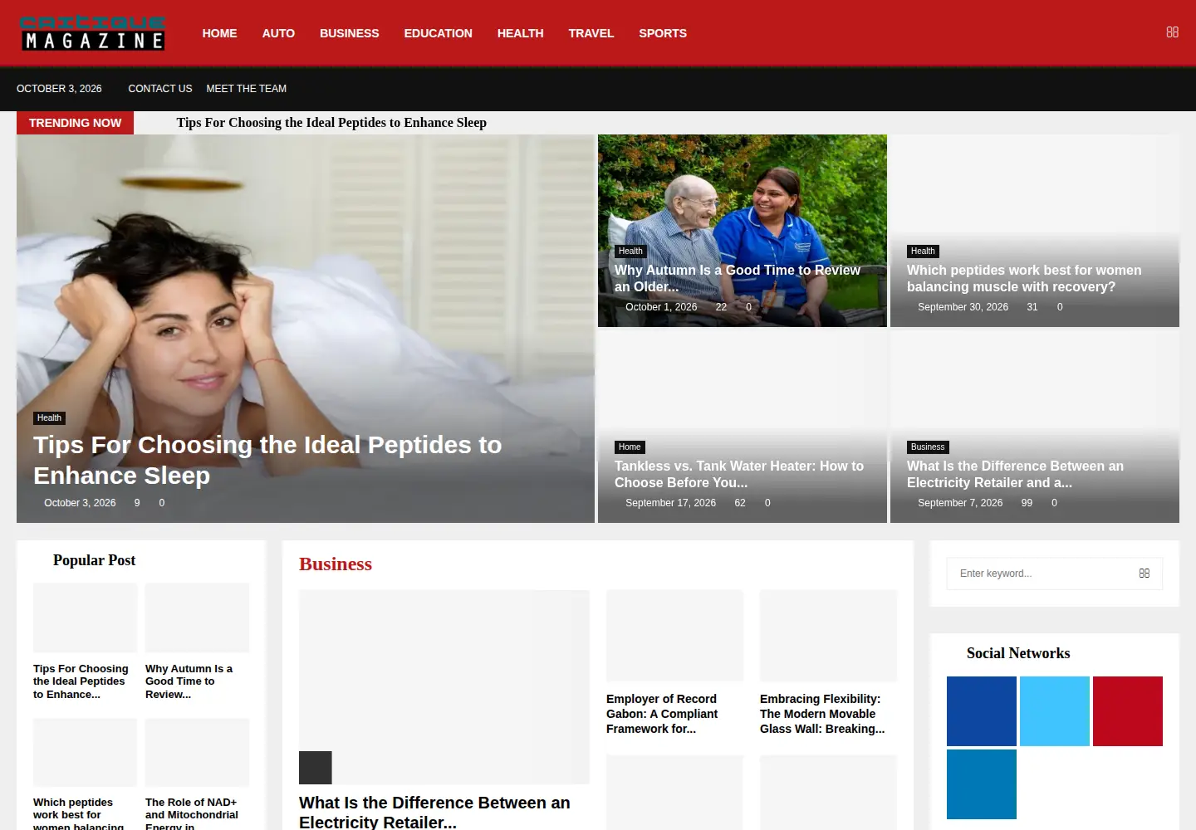Open the BUSINESS menu section
Viewport: 1196px width, 830px height.
coord(349,33)
